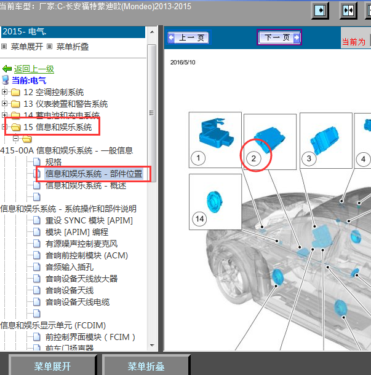The height and width of the screenshot is (375, 371).
Task: Click 信息和娱乐系统 - 系统操作和部件说明 entry
Action: [68, 209]
